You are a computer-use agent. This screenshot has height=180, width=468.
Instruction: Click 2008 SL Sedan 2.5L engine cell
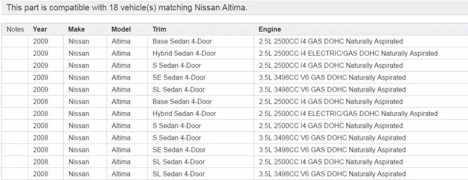point(361,162)
